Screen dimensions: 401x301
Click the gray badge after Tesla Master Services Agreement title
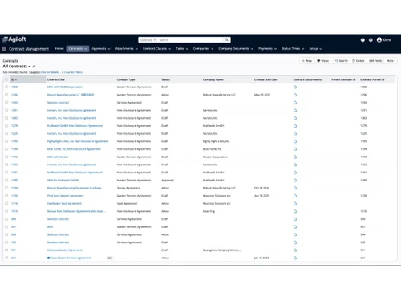[x=110, y=258]
